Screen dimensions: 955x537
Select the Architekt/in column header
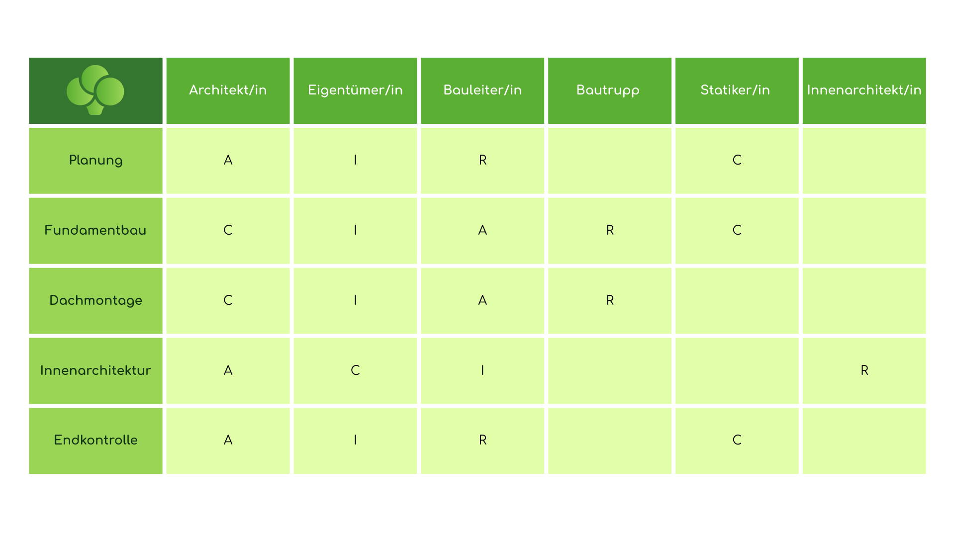click(228, 90)
